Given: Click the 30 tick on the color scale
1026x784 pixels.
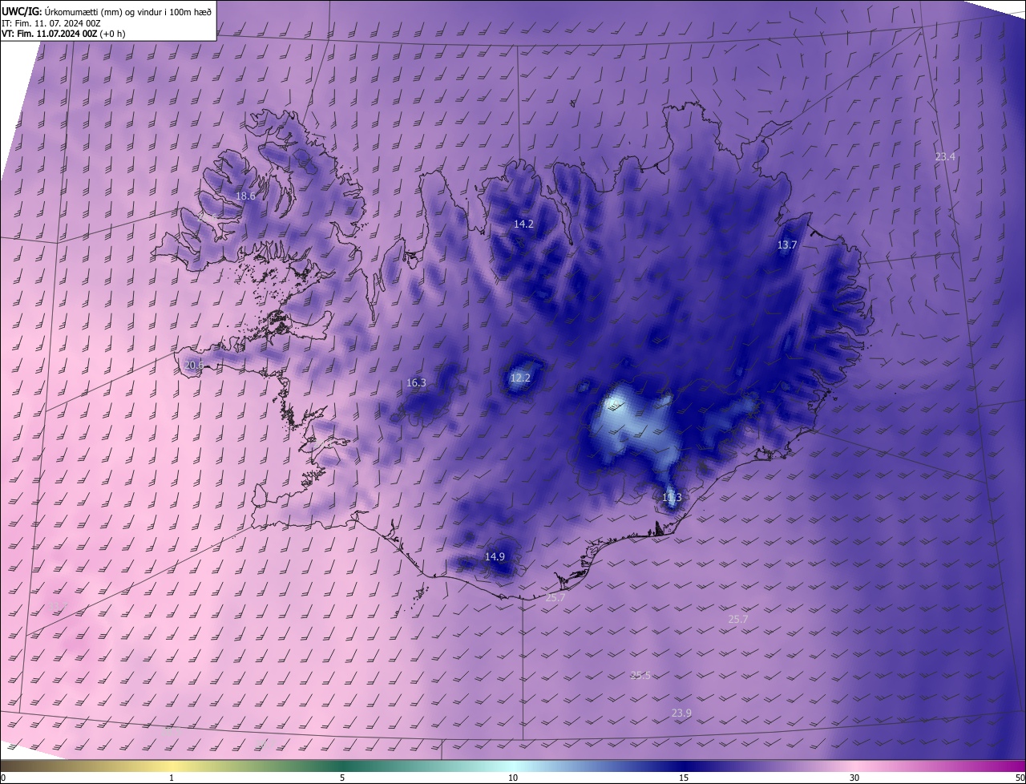Looking at the screenshot, I should pos(854,778).
